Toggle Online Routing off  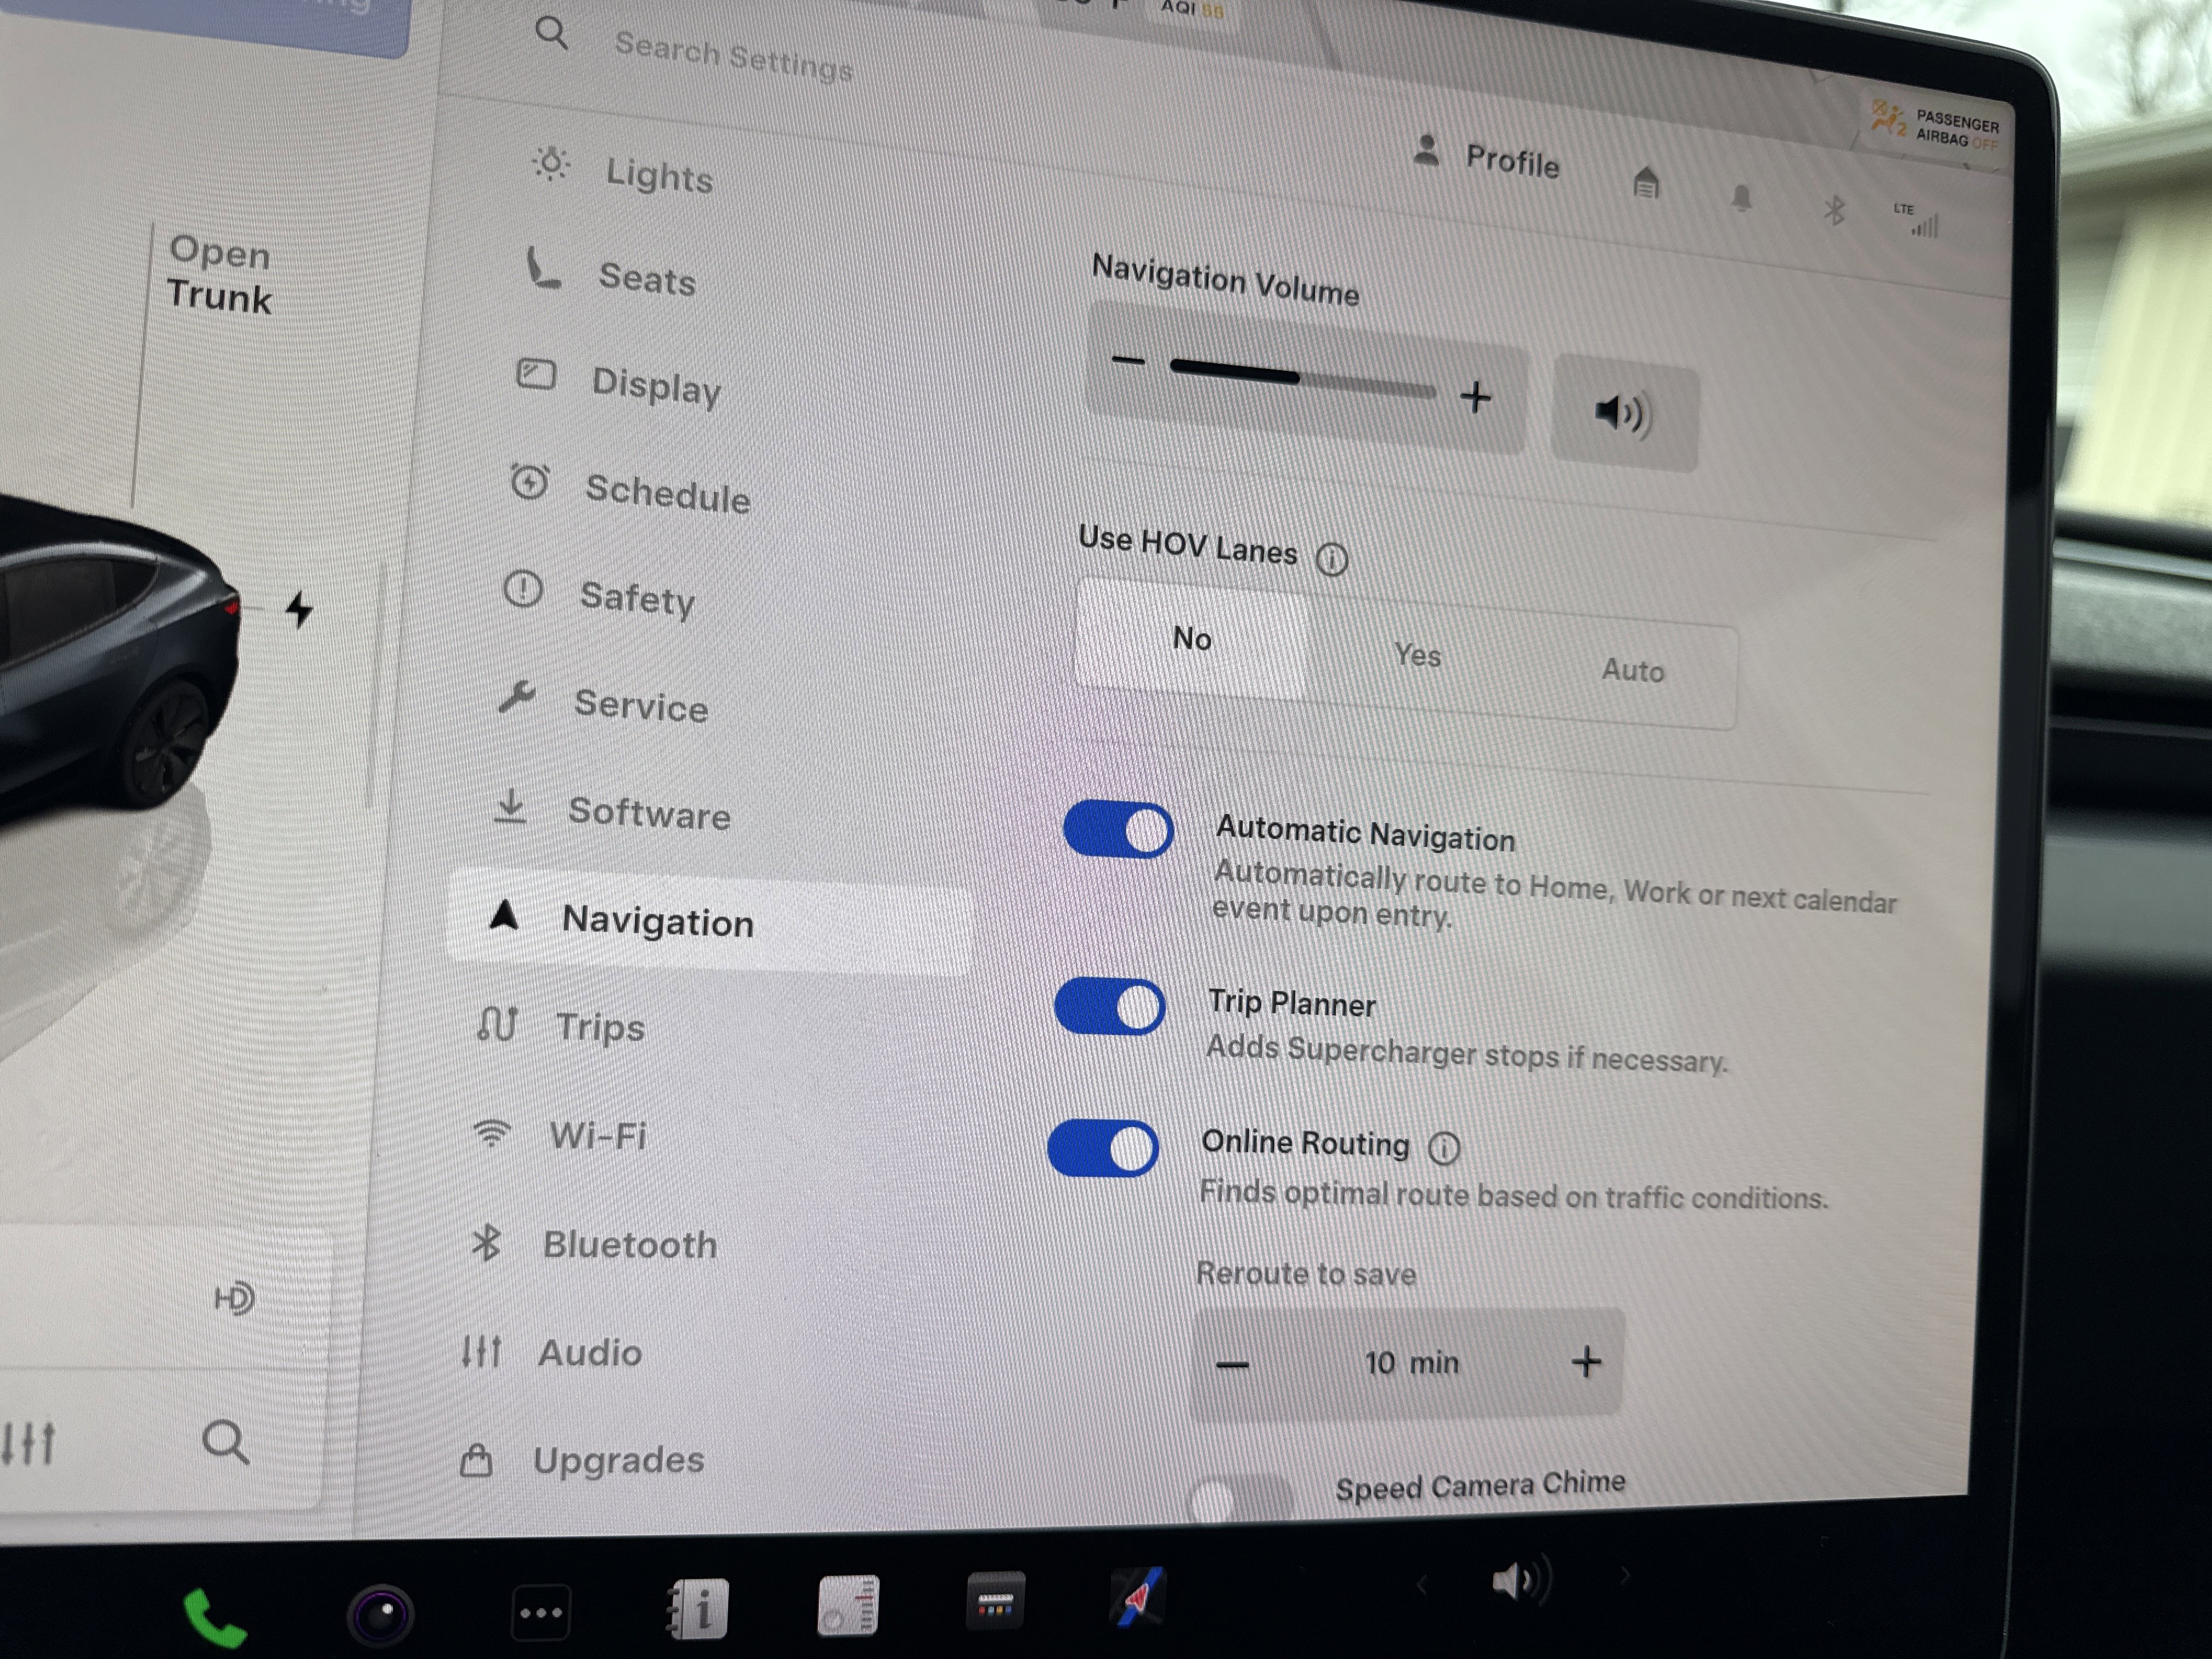[x=1103, y=1148]
